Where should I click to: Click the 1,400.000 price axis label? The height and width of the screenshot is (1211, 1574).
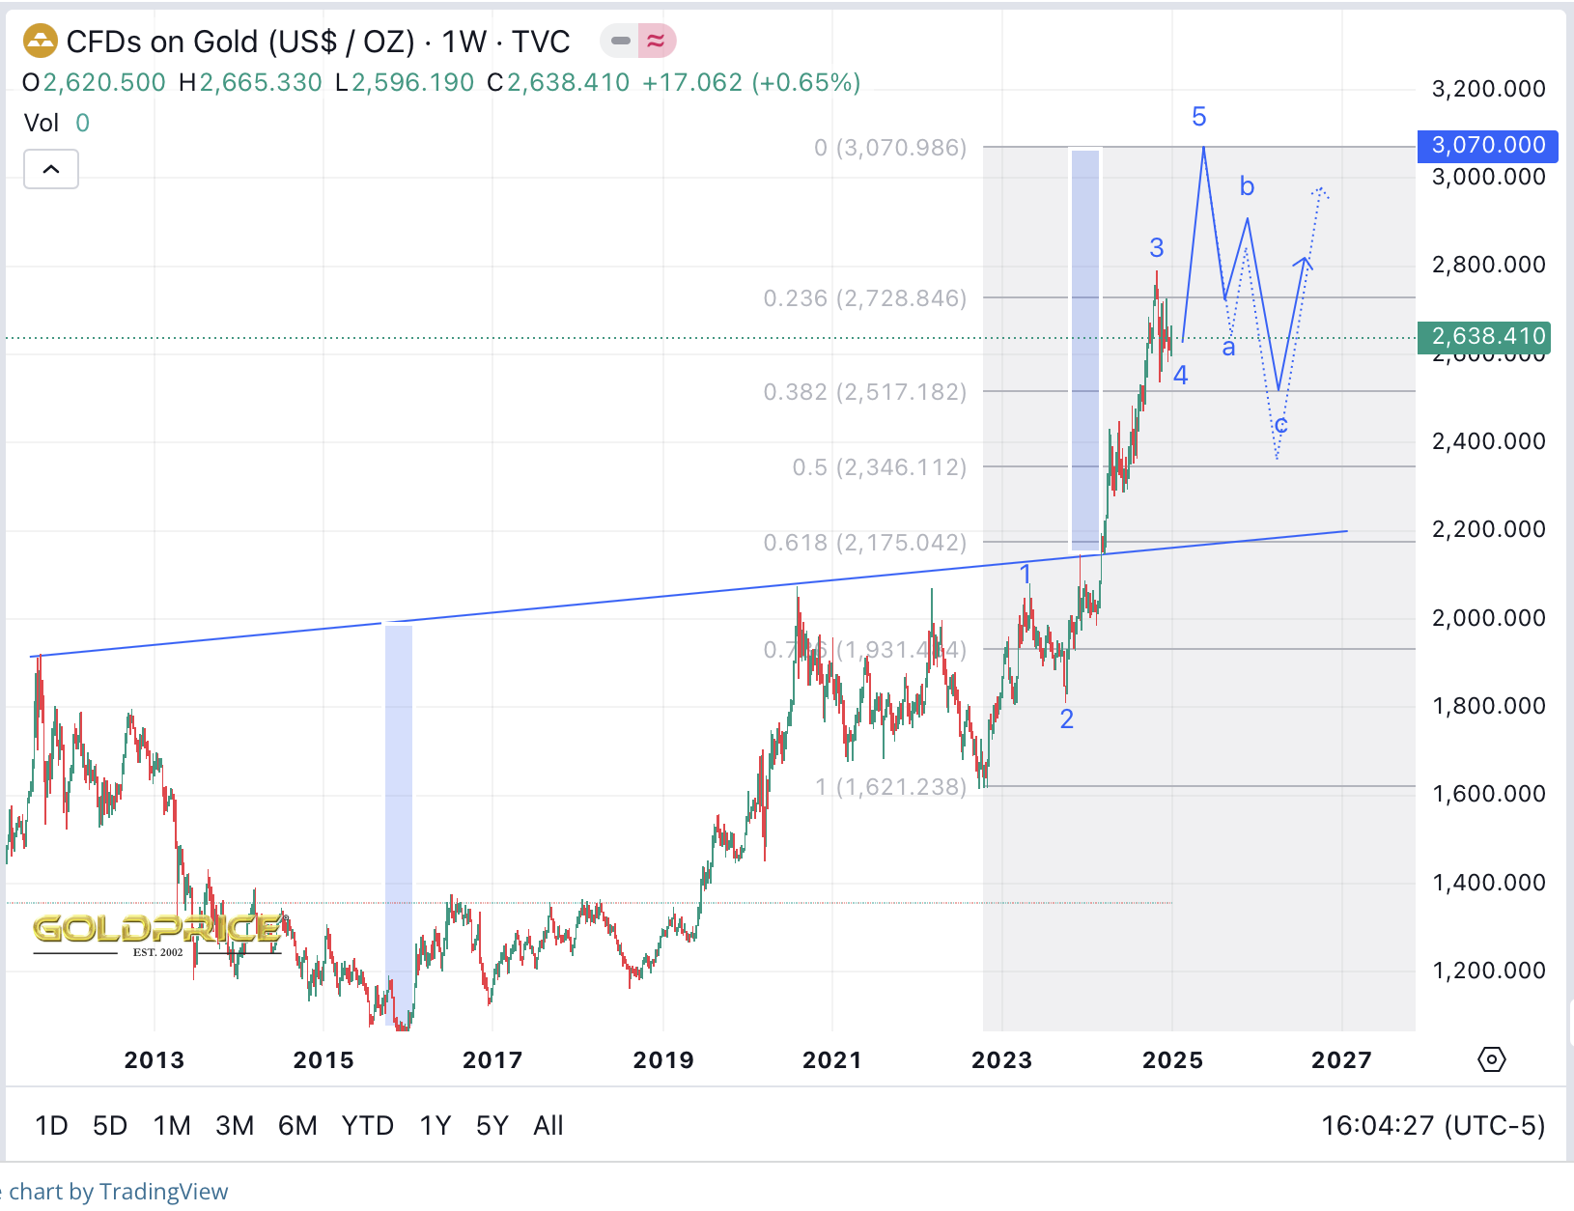click(1488, 883)
